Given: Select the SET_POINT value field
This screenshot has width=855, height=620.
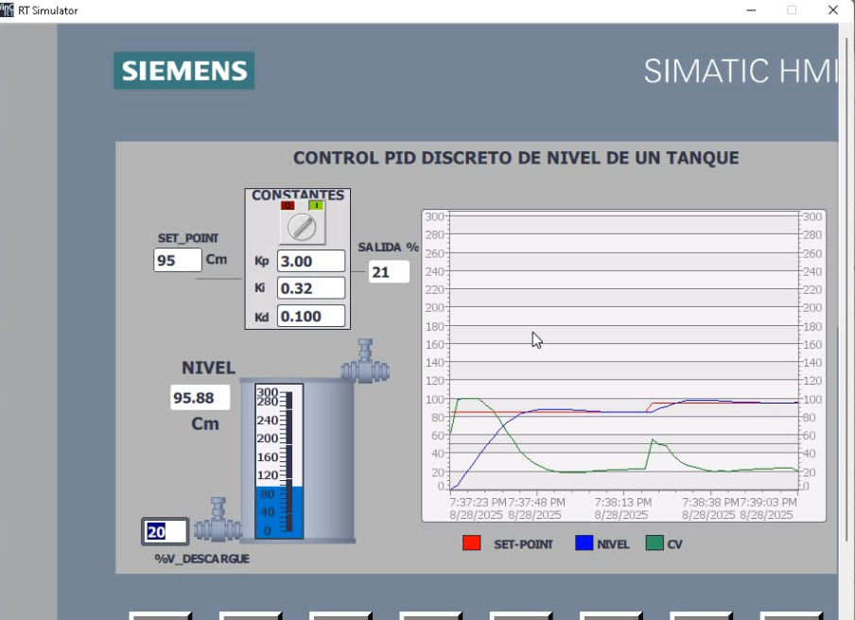Looking at the screenshot, I should (x=178, y=260).
